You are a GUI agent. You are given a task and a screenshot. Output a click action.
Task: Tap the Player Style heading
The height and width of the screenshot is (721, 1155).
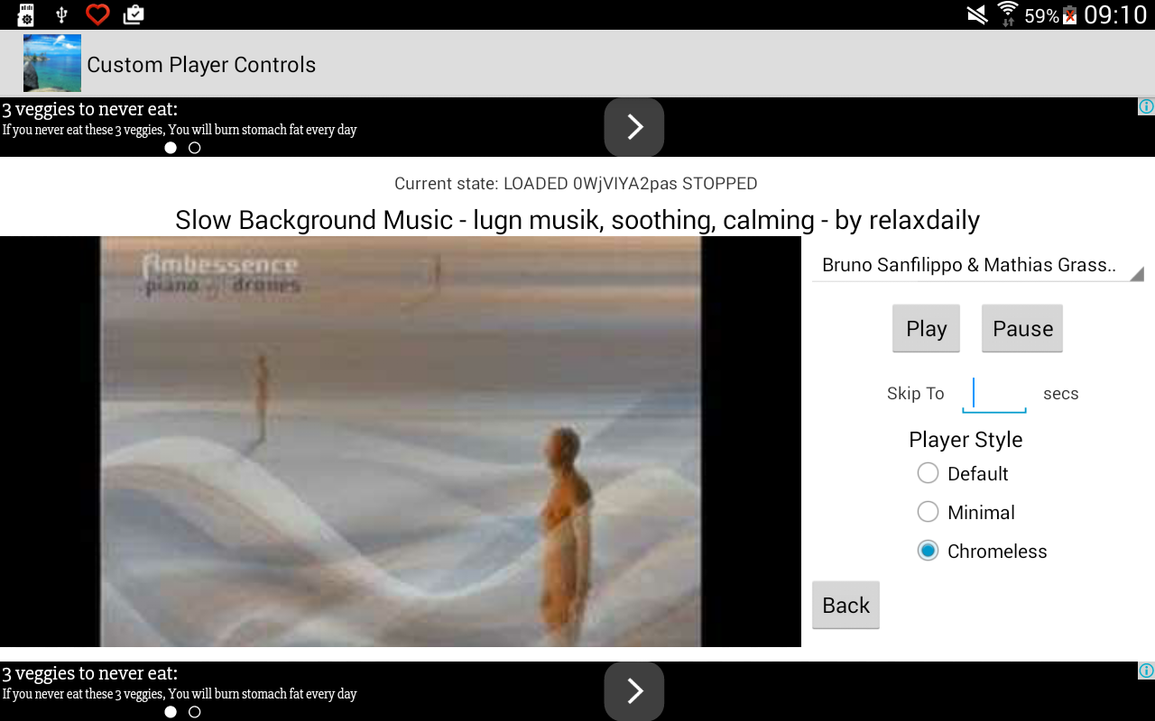click(966, 440)
